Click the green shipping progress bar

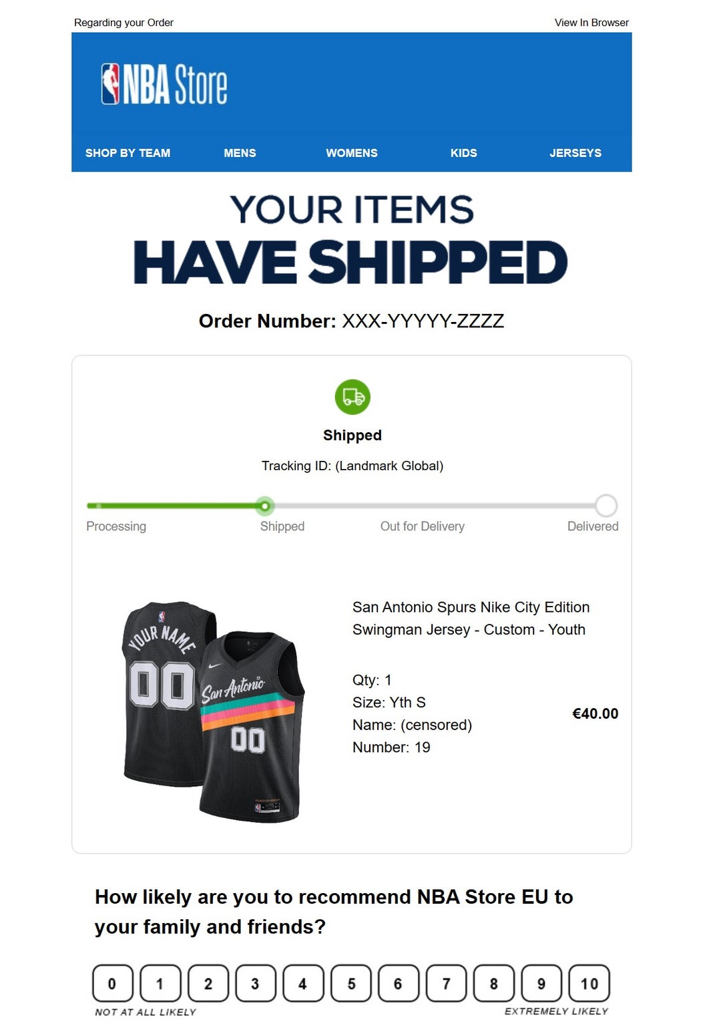coord(174,506)
